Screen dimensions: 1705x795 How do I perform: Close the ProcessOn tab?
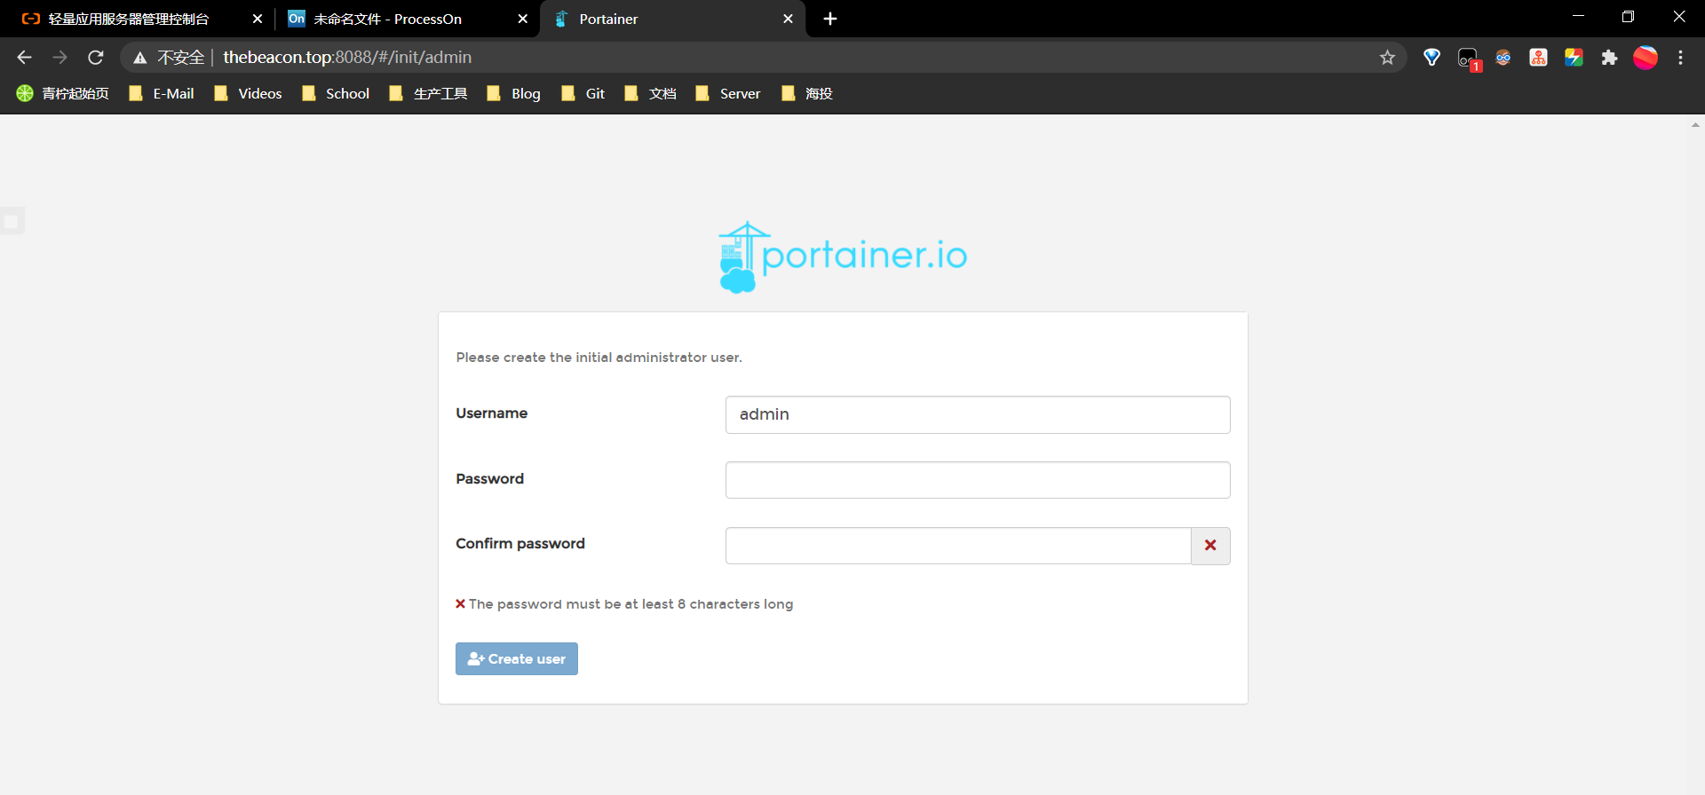pyautogui.click(x=522, y=19)
